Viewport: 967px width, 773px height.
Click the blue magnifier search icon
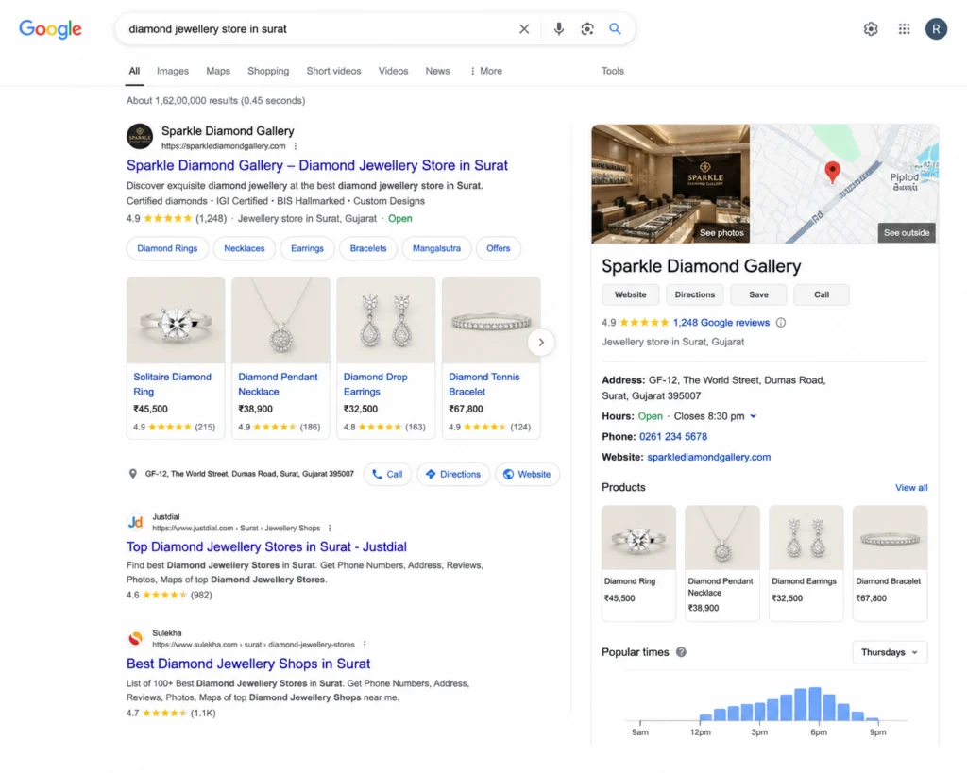click(615, 28)
